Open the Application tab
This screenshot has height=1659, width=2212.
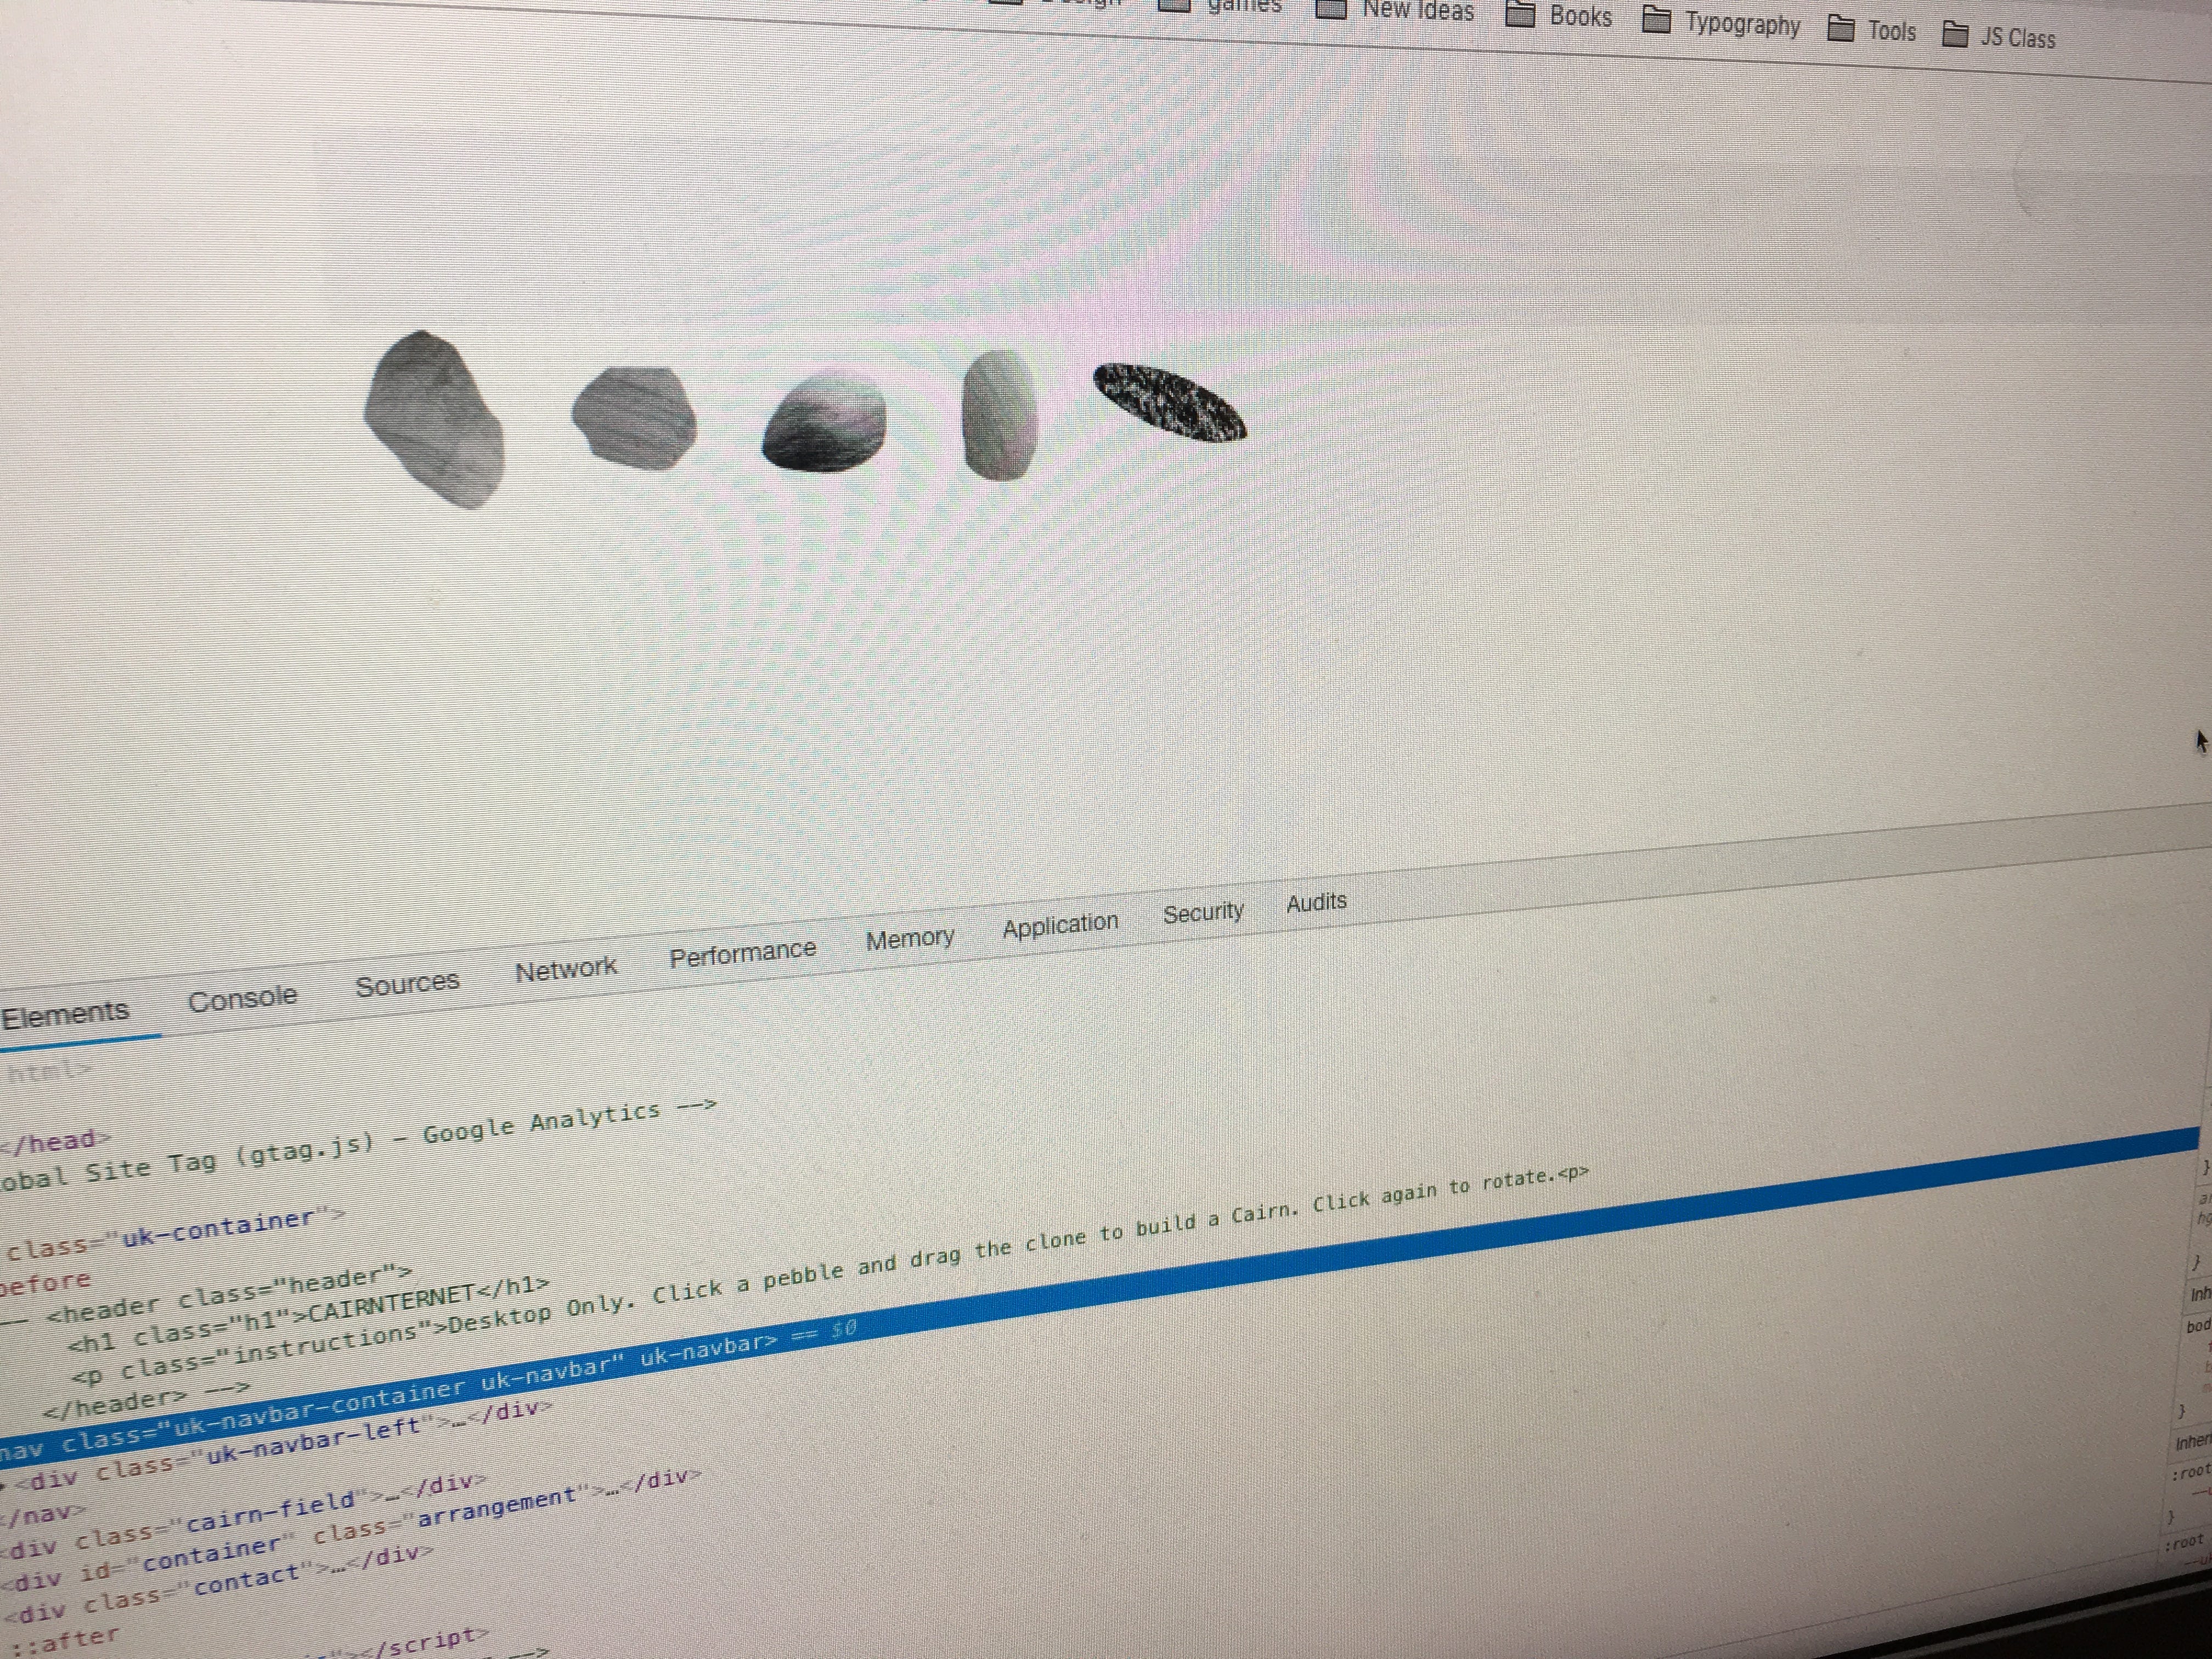point(1060,924)
